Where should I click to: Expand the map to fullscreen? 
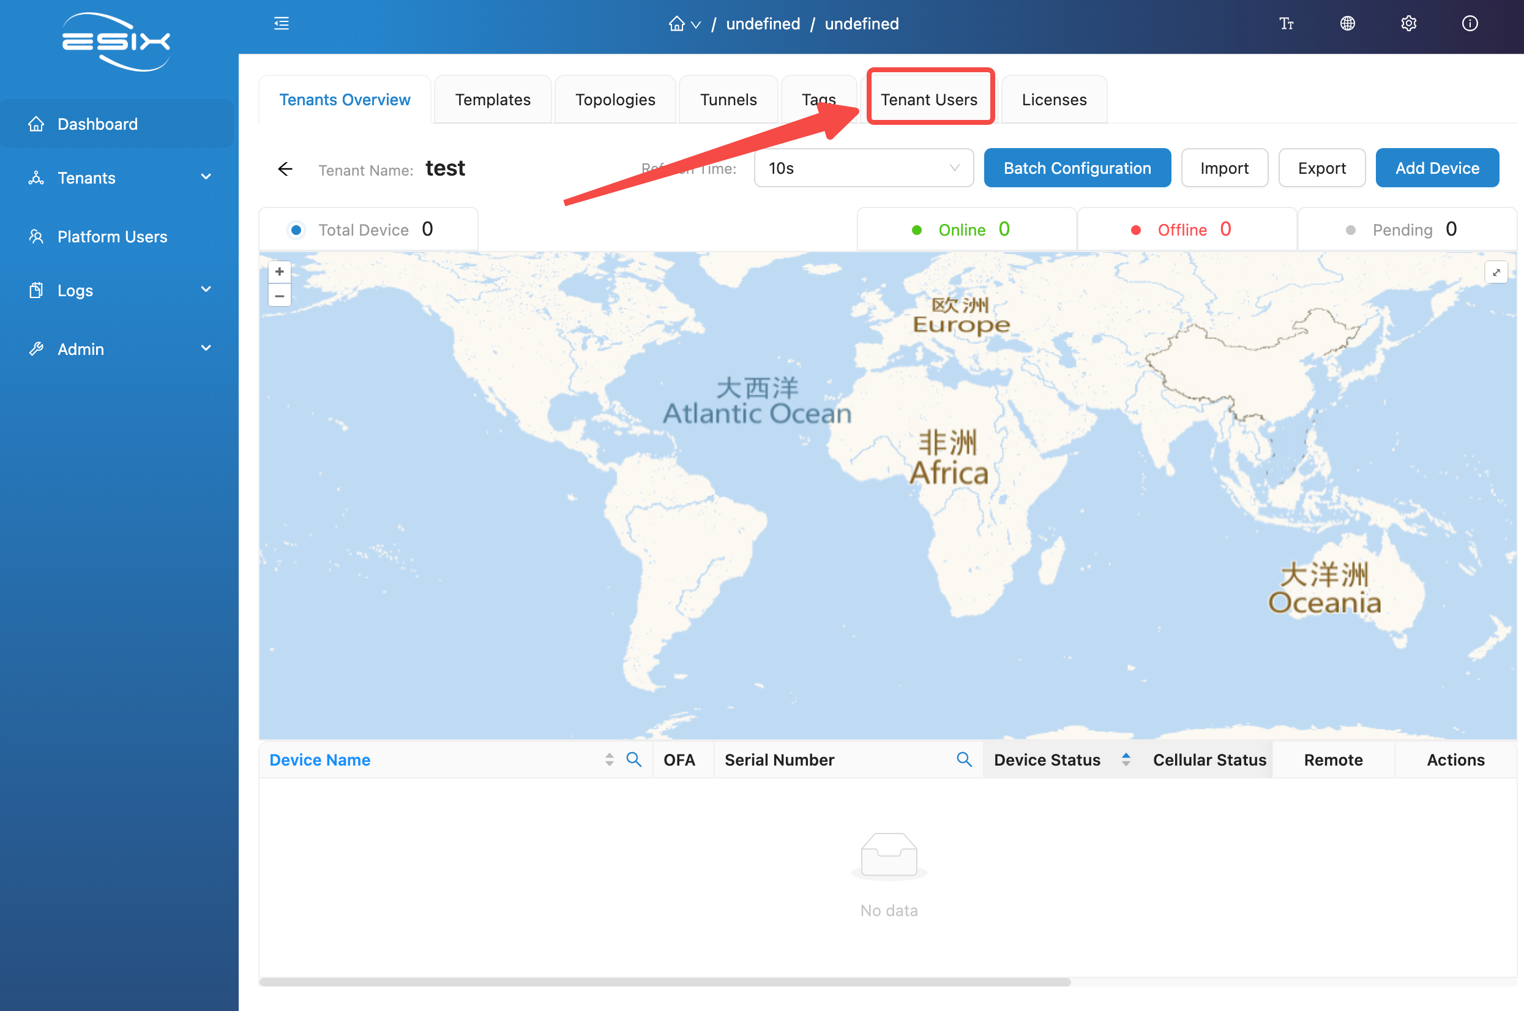point(1496,273)
